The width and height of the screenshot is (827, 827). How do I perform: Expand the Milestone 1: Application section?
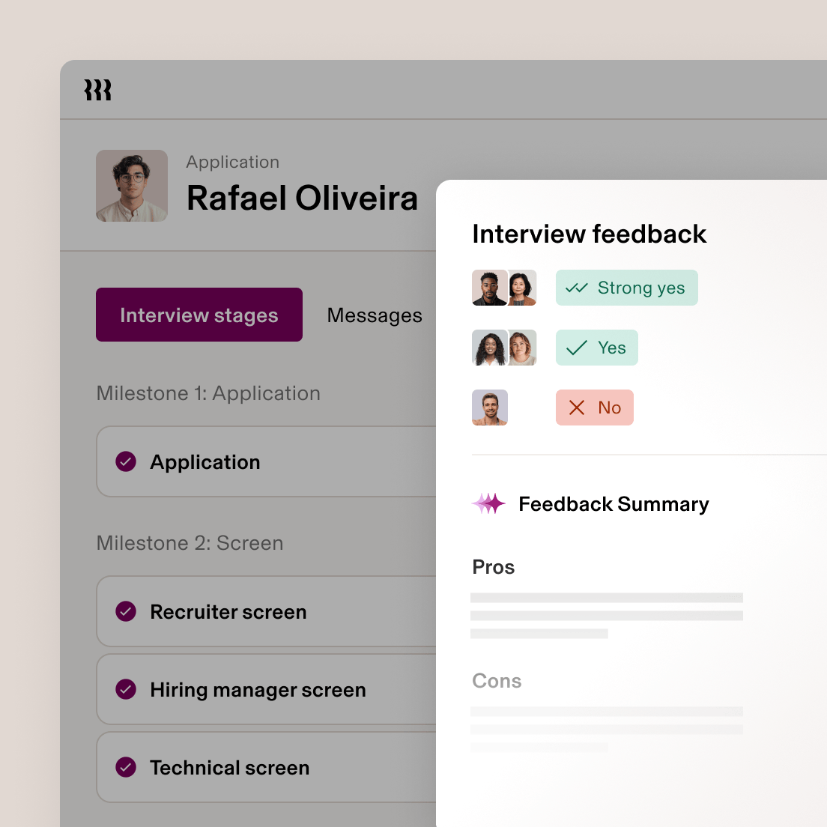click(208, 393)
